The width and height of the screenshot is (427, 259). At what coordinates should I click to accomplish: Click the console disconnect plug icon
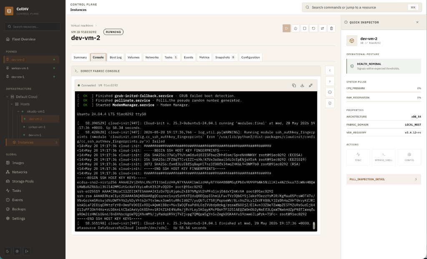tap(310, 85)
